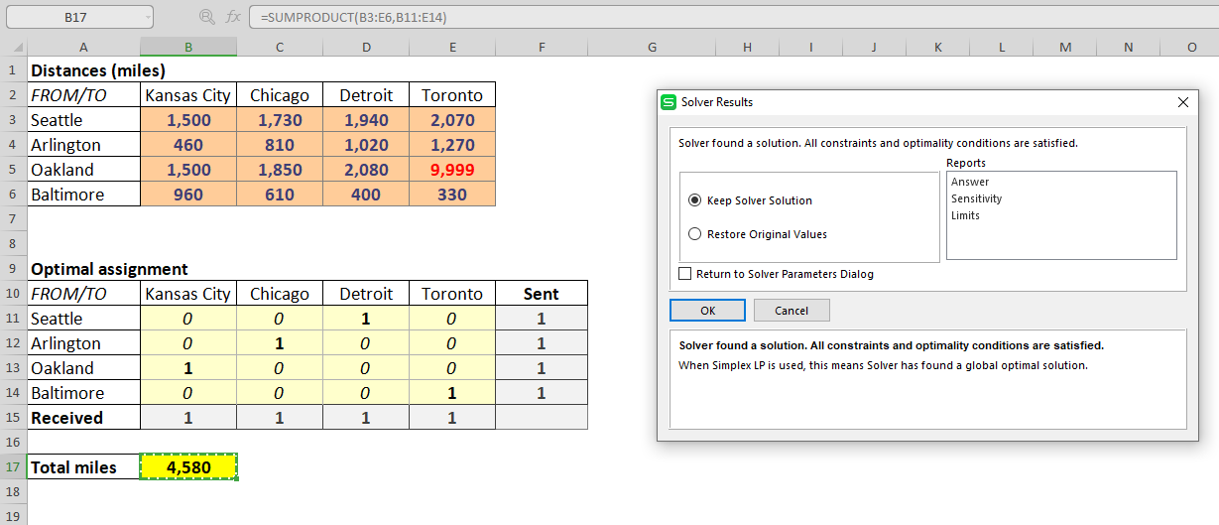Select the Sensitivity report
This screenshot has height=525, width=1219.
(976, 198)
